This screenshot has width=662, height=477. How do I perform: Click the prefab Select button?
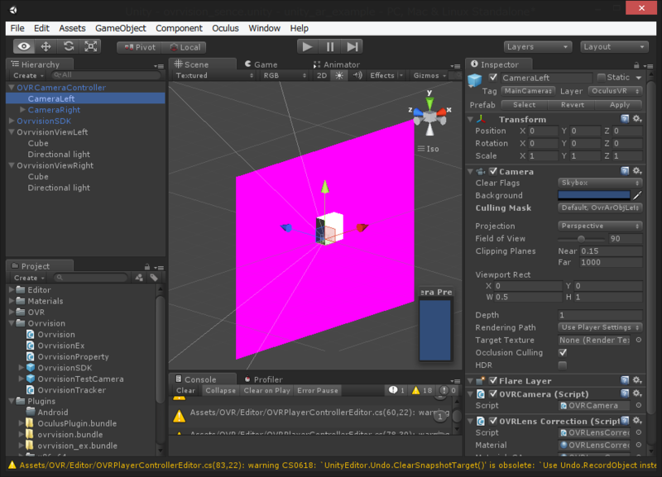[524, 105]
